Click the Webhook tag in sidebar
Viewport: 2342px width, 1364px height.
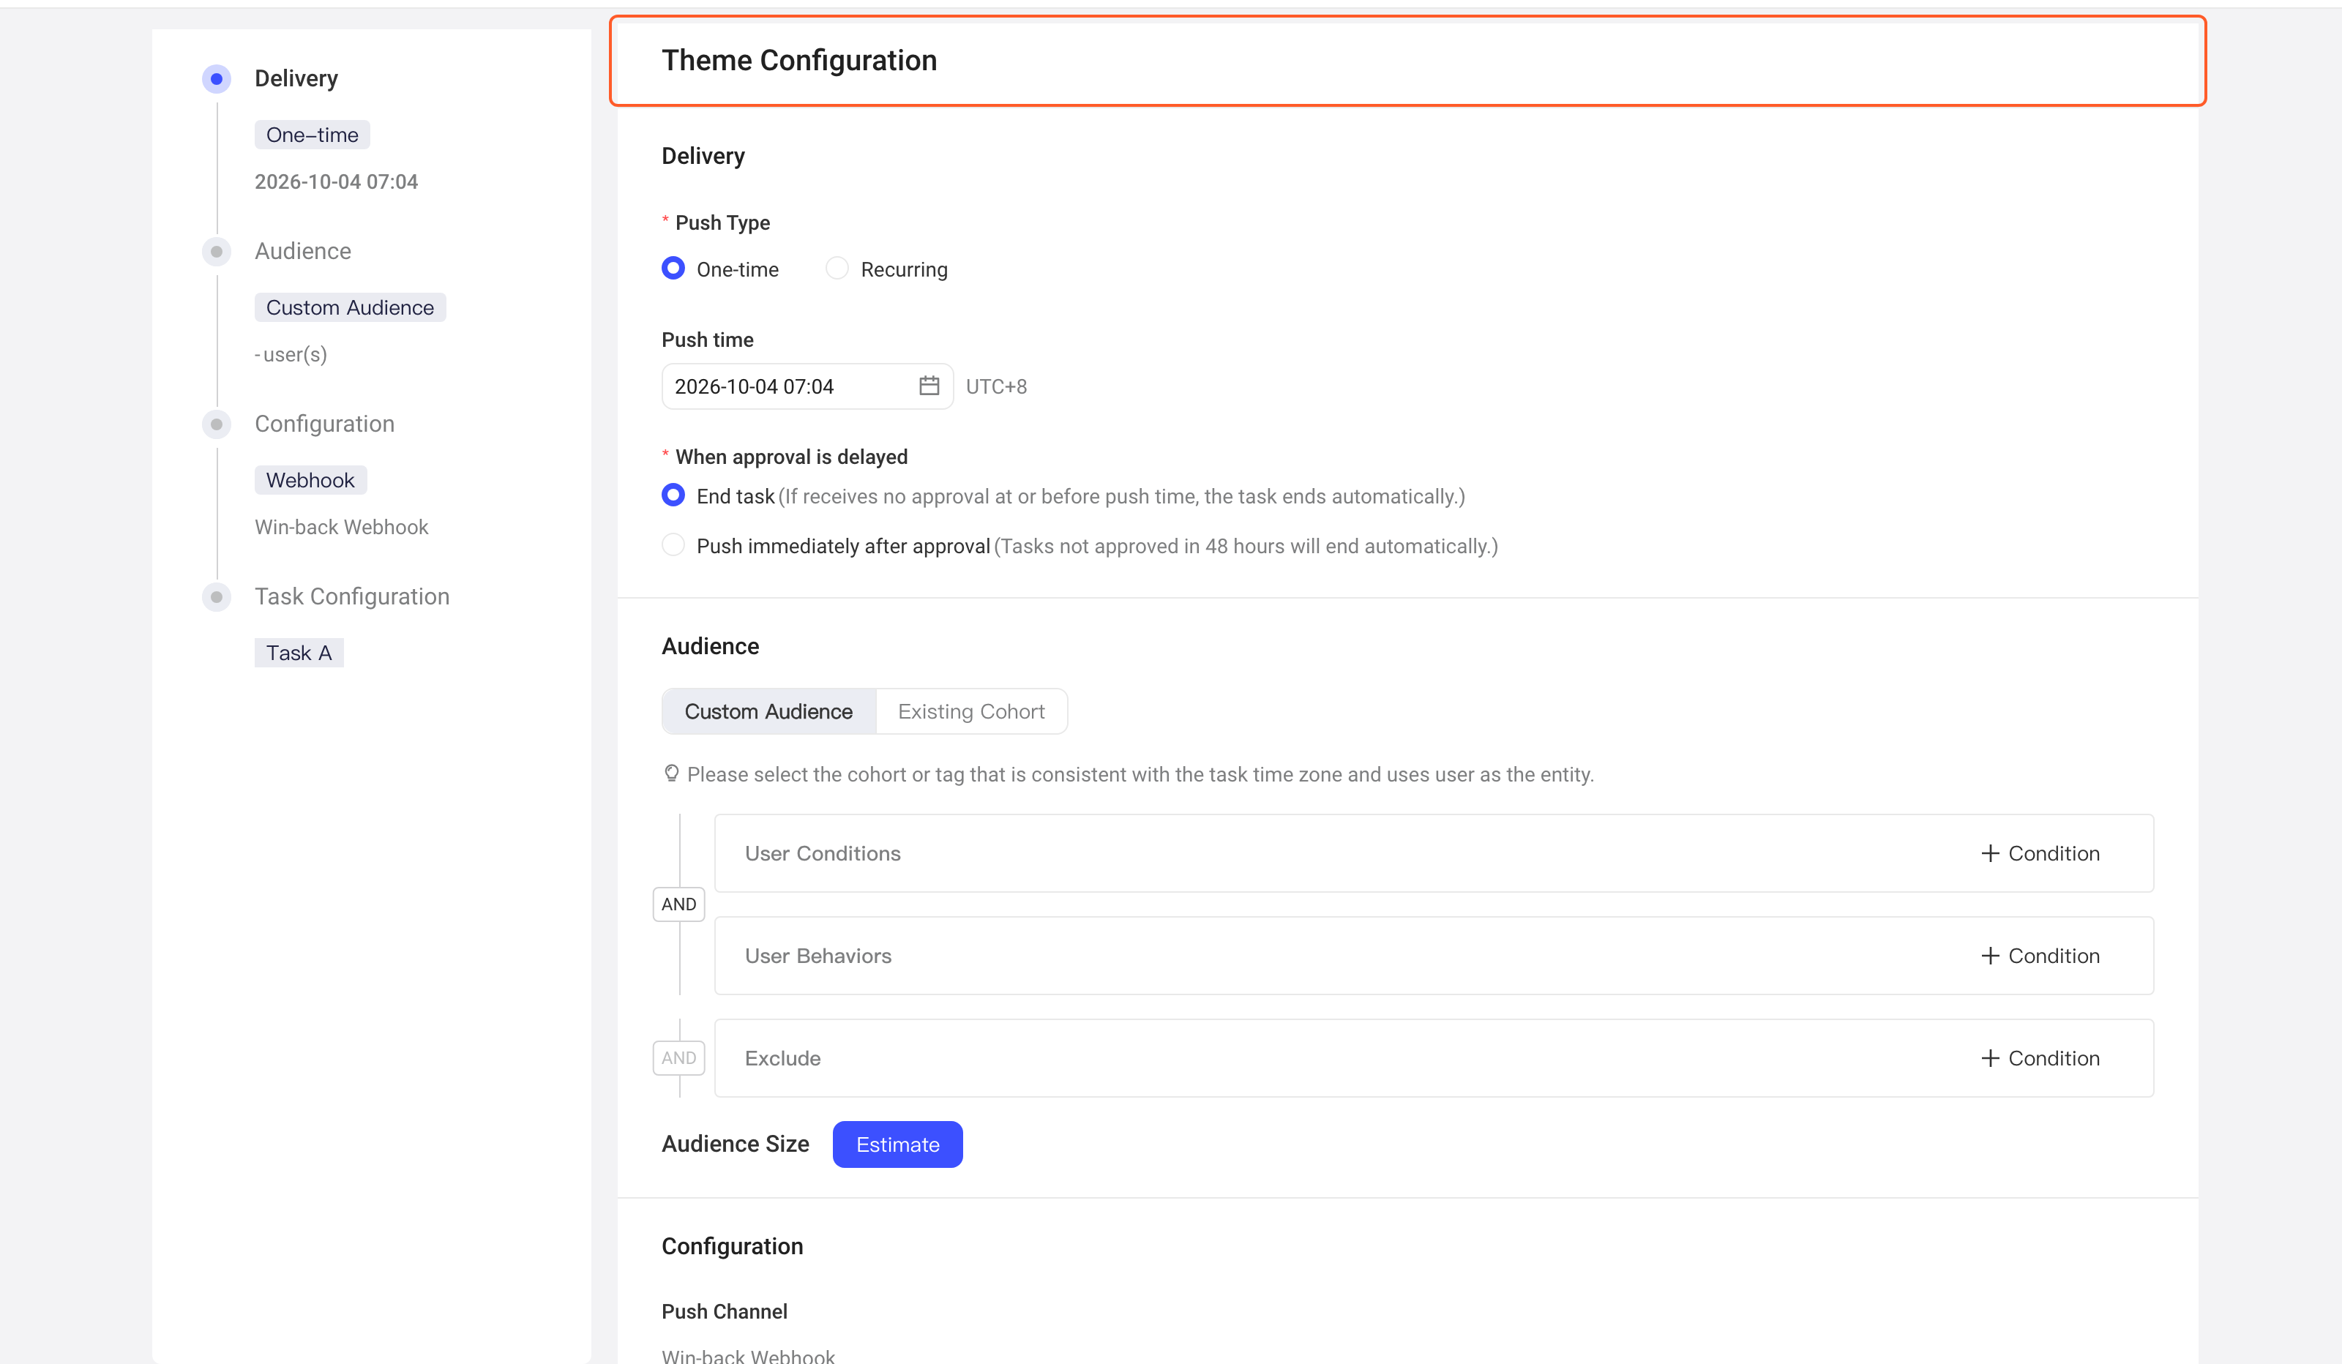[310, 480]
